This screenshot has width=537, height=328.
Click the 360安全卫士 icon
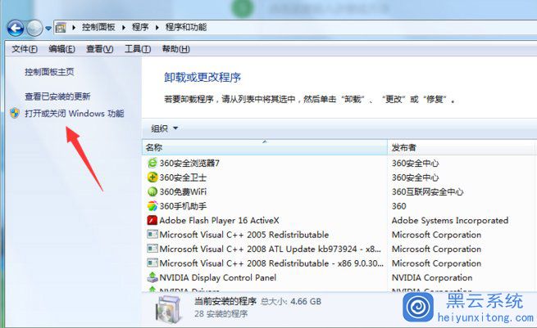click(152, 177)
